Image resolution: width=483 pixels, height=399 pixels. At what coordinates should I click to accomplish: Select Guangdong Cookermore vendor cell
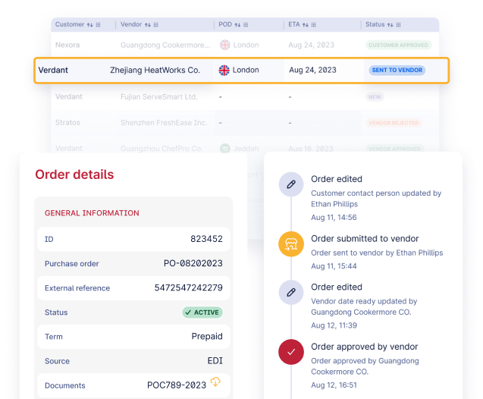165,45
